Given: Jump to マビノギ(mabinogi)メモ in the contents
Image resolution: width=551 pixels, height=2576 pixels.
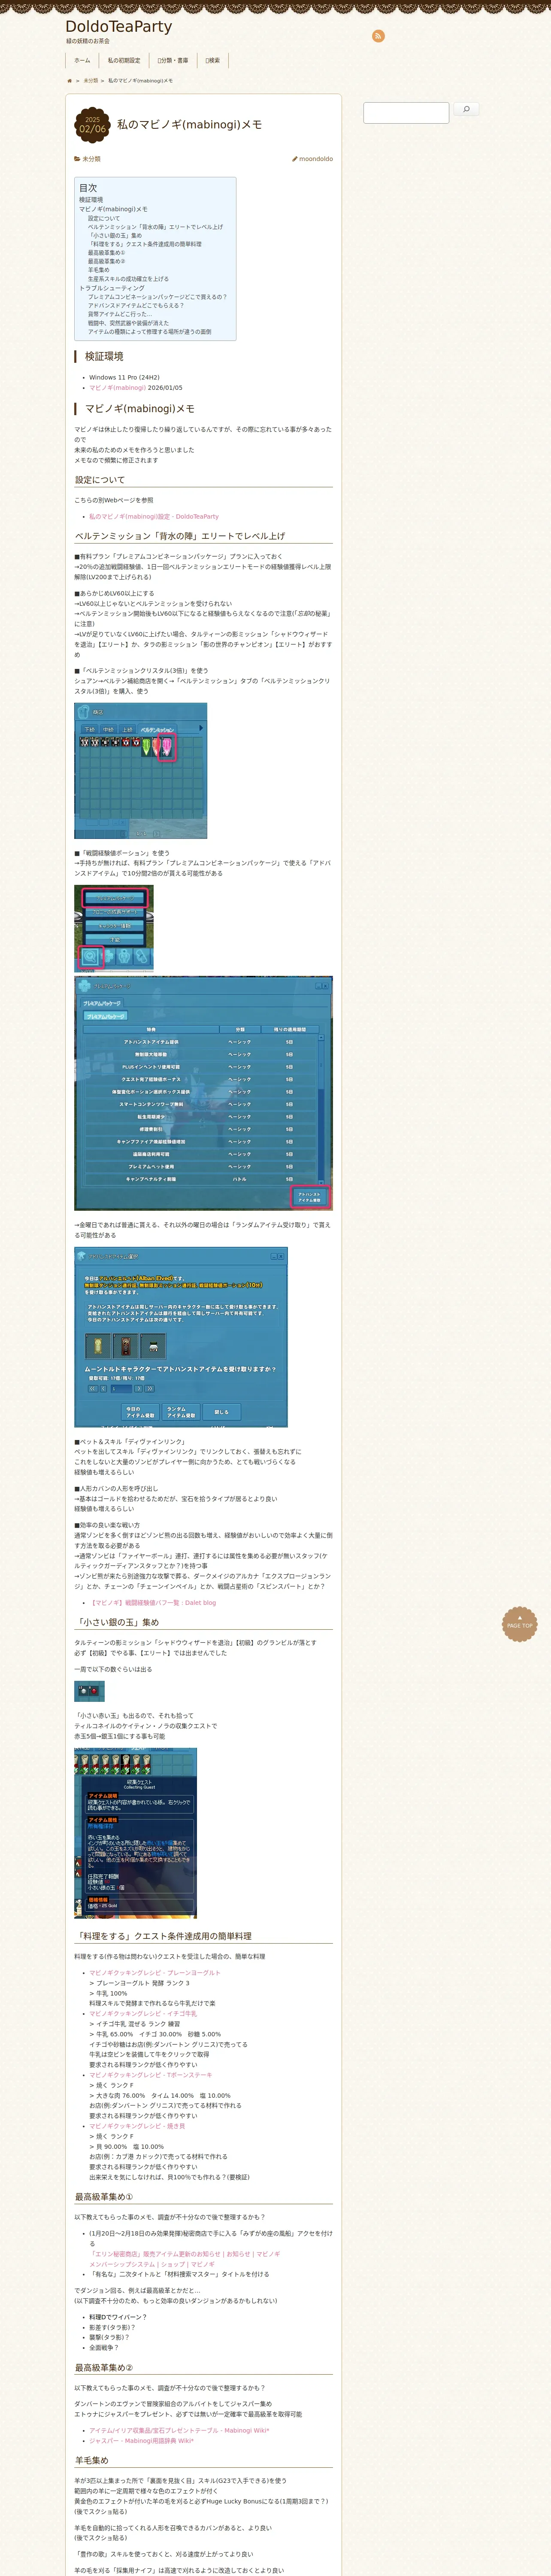Looking at the screenshot, I should 113,209.
